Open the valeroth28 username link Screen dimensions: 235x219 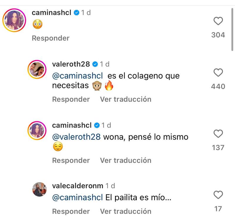pos(71,64)
